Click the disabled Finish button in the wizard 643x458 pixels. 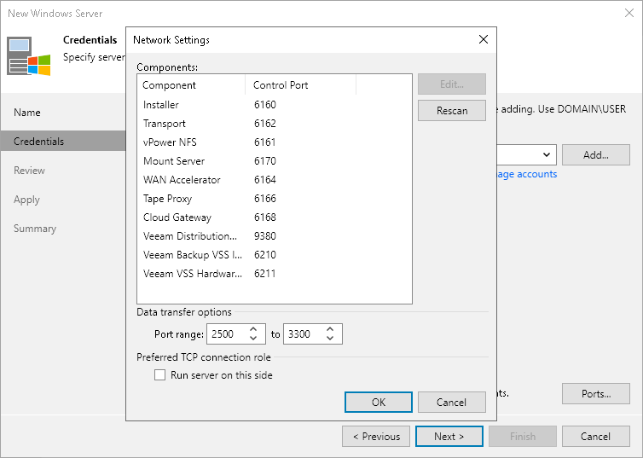523,437
